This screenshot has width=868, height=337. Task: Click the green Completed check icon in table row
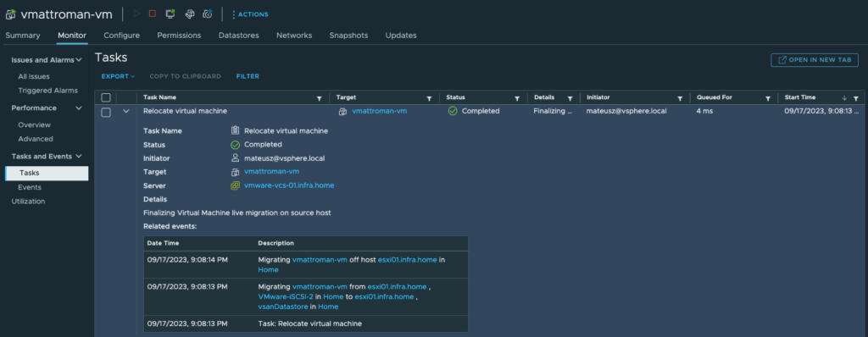453,111
